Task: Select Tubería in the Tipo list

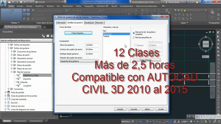Action: 106,36
